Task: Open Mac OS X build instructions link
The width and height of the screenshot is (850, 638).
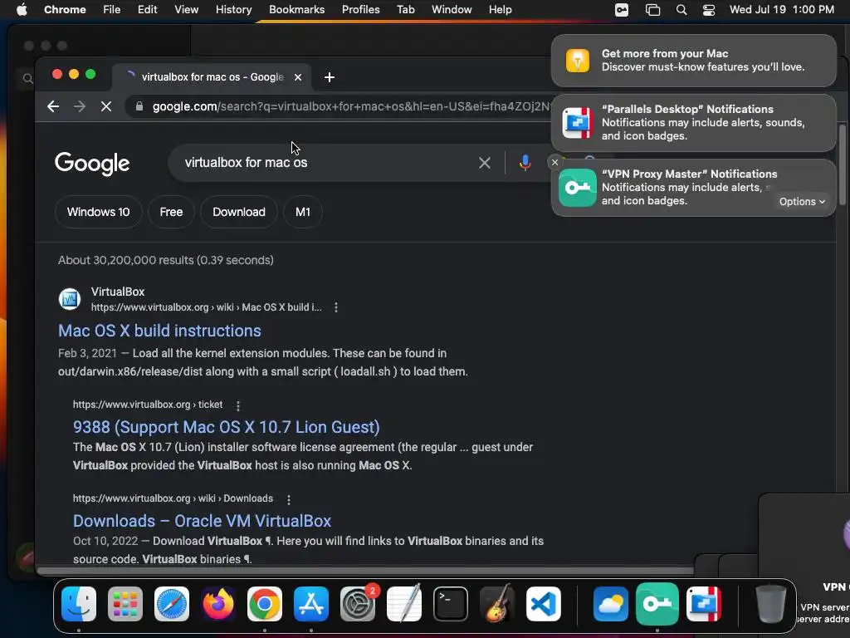Action: (x=159, y=331)
